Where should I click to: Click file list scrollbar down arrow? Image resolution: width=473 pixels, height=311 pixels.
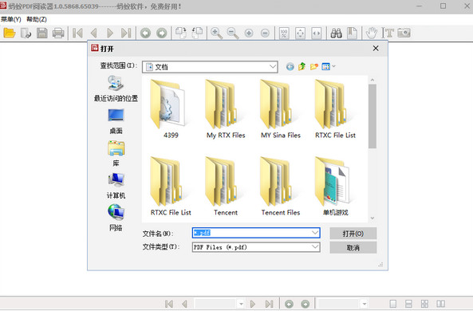(372, 218)
